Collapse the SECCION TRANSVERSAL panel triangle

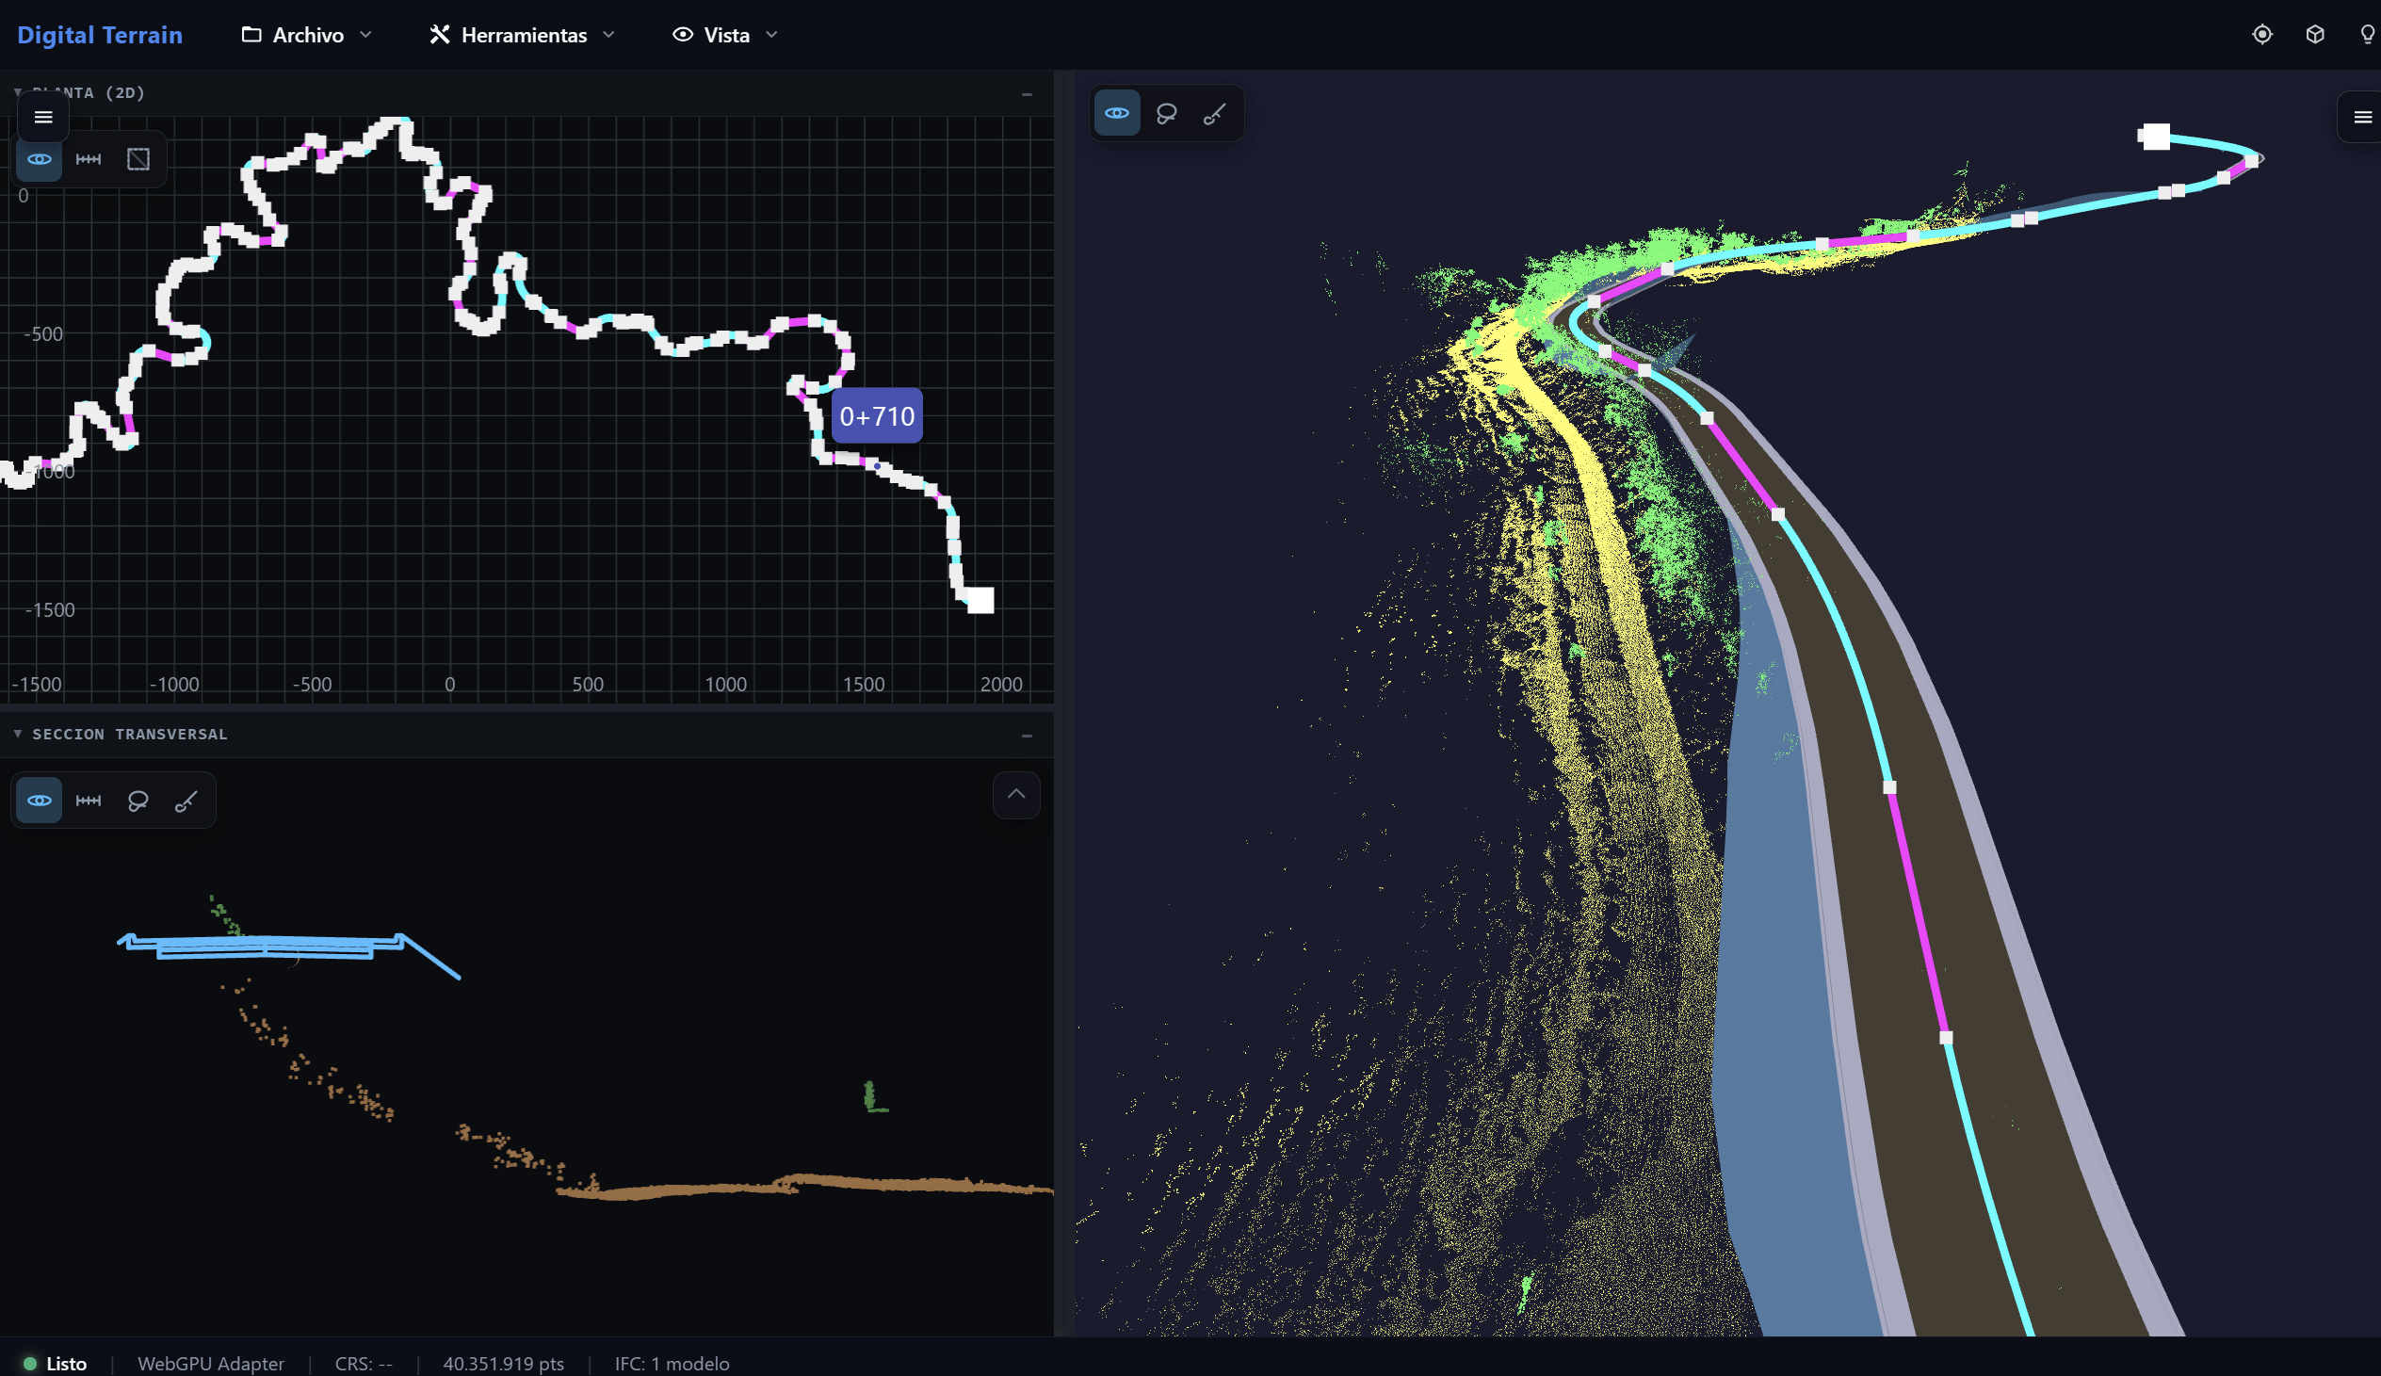coord(18,734)
